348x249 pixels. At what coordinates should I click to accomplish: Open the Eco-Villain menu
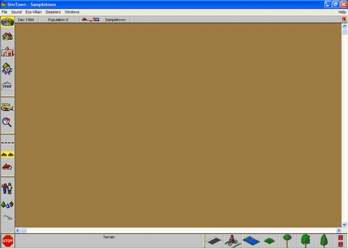(34, 12)
